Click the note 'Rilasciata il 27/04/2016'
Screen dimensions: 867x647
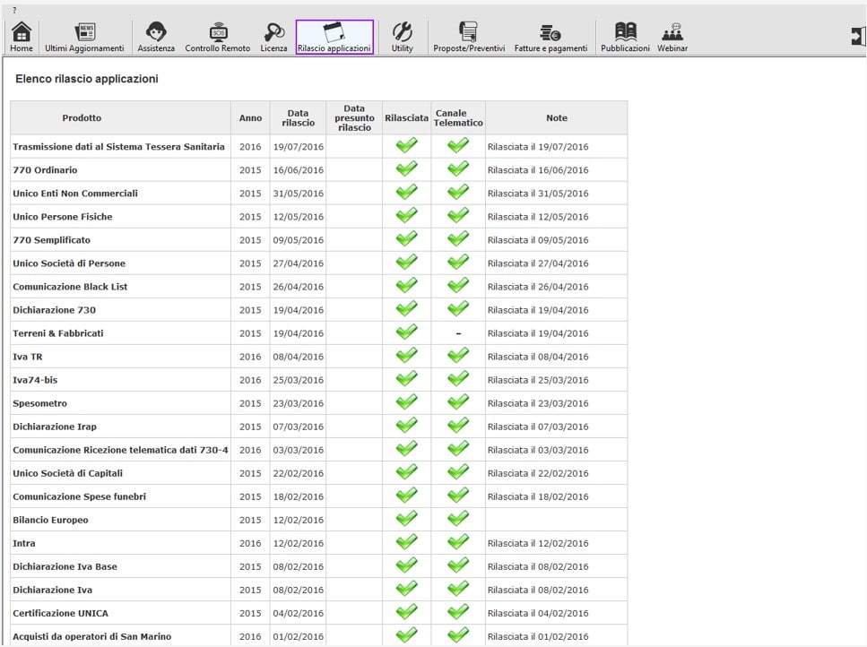coord(538,263)
